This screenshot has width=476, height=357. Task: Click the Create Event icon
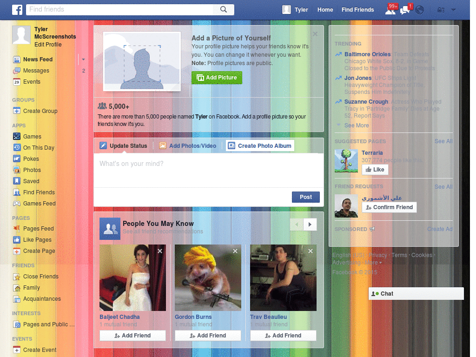point(17,350)
